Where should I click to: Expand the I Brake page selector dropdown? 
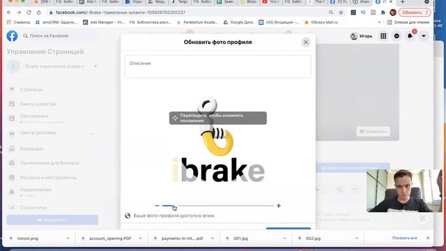[x=95, y=66]
